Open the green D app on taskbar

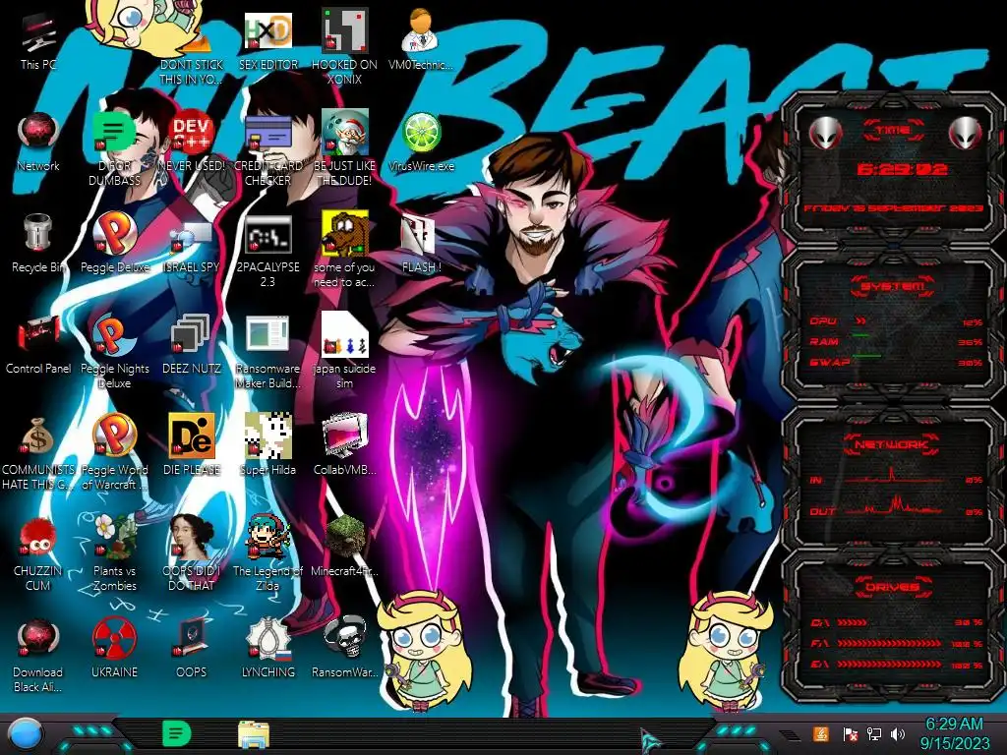177,733
